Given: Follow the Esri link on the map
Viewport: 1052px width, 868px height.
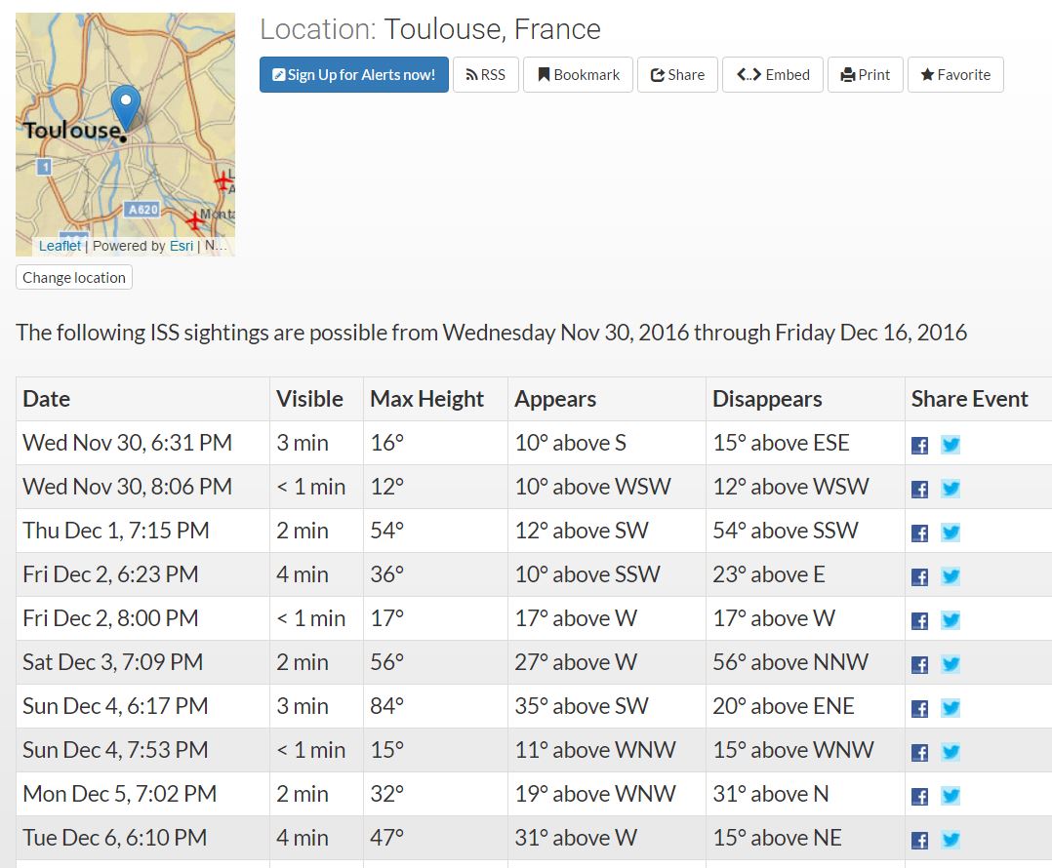Looking at the screenshot, I should [182, 246].
